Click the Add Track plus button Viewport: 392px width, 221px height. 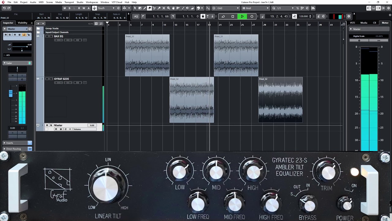point(38,24)
